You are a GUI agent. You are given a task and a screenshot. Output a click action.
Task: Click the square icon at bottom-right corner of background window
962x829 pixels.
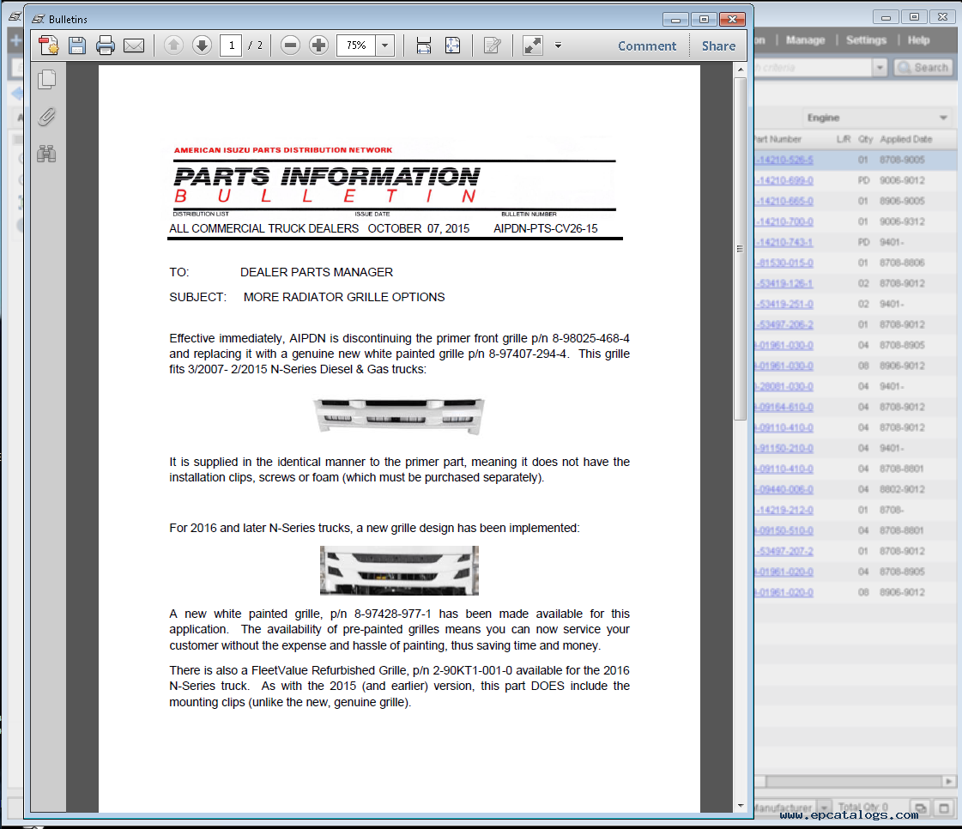click(944, 808)
